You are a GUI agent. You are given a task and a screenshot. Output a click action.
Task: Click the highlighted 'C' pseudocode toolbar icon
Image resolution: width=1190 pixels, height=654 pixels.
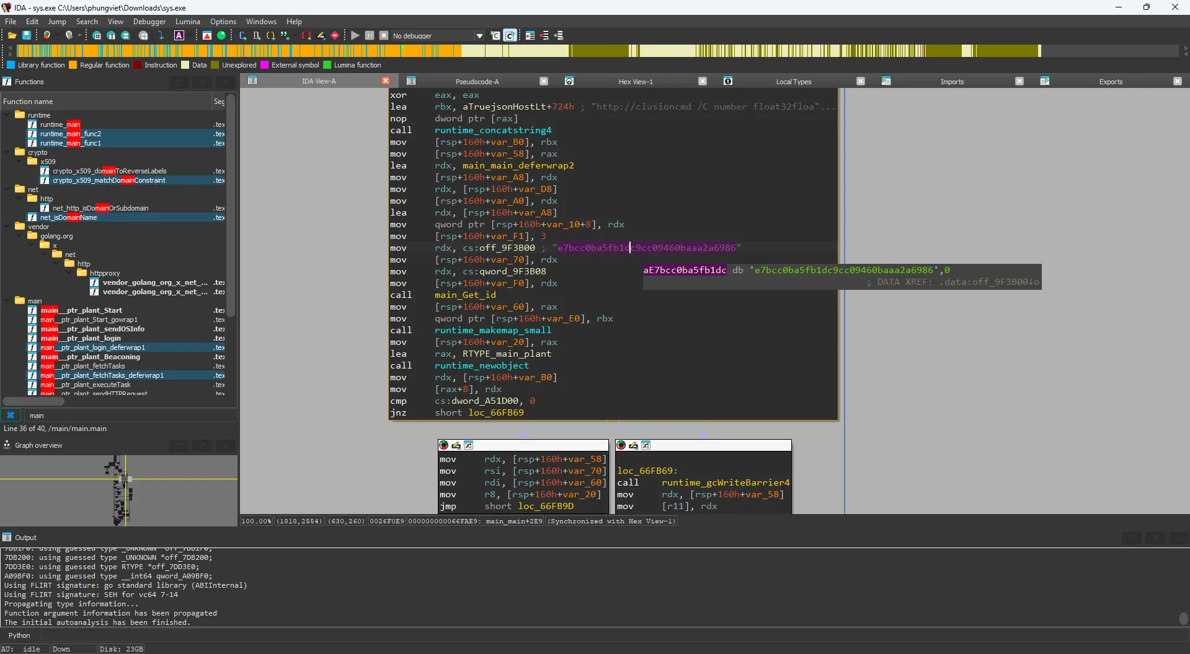click(510, 36)
